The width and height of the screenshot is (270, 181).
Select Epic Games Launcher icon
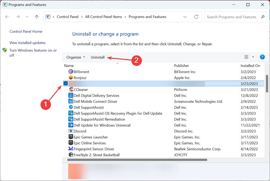pos(71,137)
